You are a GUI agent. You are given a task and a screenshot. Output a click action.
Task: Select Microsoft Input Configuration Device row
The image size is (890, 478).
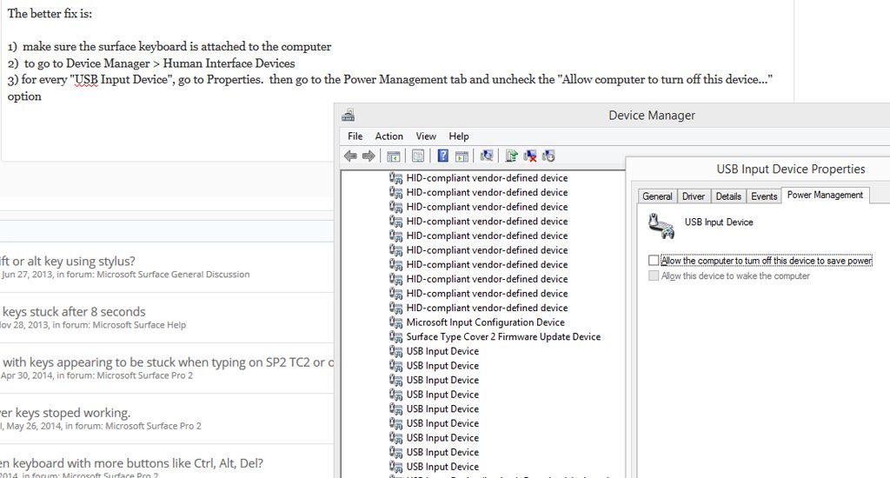[485, 322]
